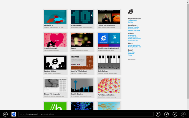The image size is (189, 118).
Task: Open page tools wrench icon
Action: [x=175, y=114]
